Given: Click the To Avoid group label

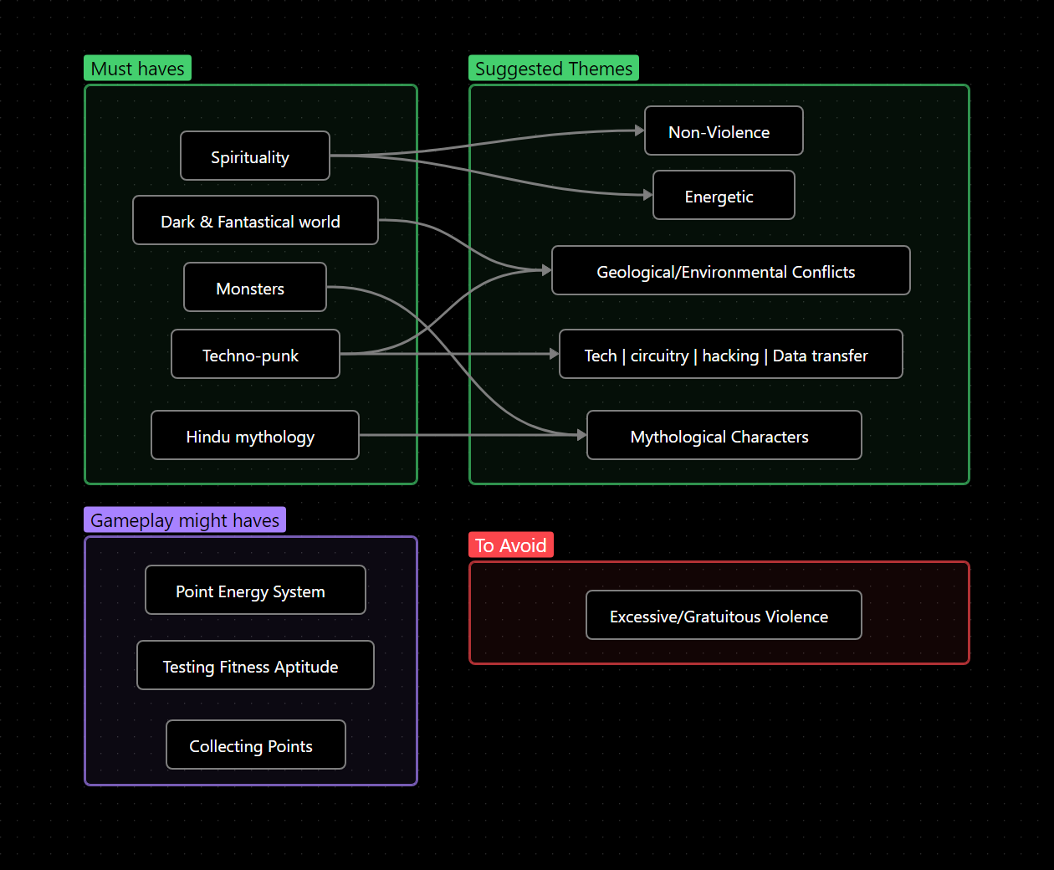Looking at the screenshot, I should pyautogui.click(x=511, y=545).
